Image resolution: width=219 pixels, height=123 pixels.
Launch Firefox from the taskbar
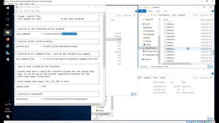click(8, 39)
